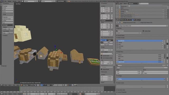Apply Flat shading
The width and height of the screenshot is (169, 95).
[x=11, y=29]
